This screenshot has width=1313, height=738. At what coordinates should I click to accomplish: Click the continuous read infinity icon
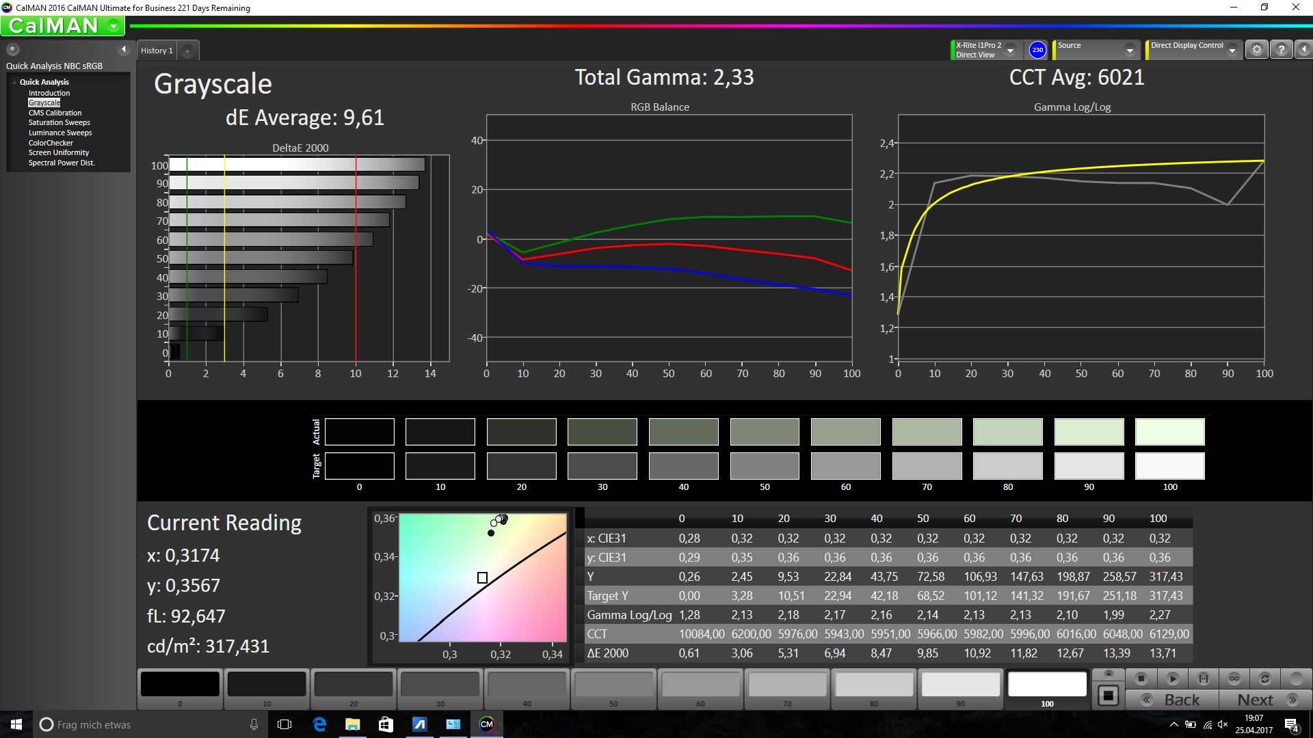1234,679
